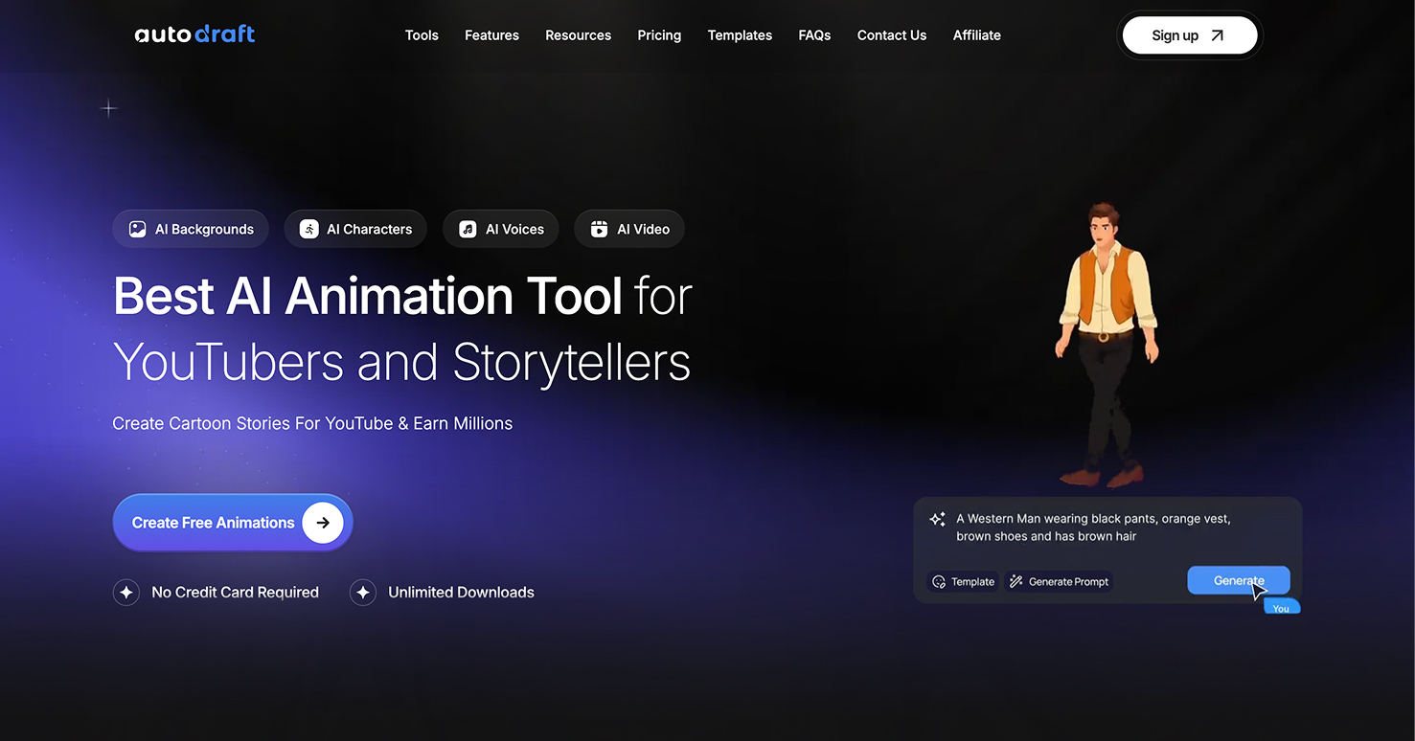Image resolution: width=1415 pixels, height=741 pixels.
Task: Click the star icon next to No Credit Card Required
Action: (x=126, y=593)
